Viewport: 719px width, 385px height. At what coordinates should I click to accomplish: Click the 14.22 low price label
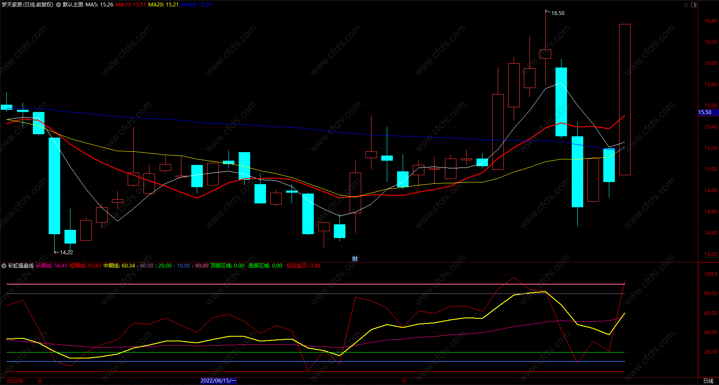(66, 253)
